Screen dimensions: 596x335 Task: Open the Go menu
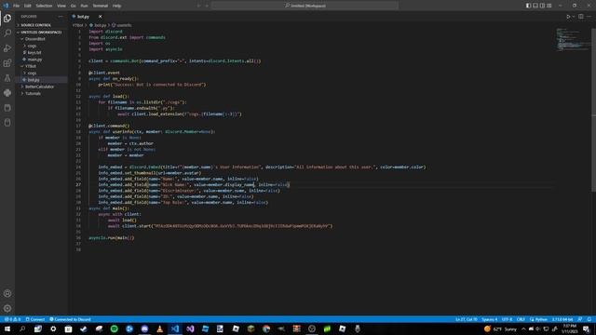tap(73, 6)
